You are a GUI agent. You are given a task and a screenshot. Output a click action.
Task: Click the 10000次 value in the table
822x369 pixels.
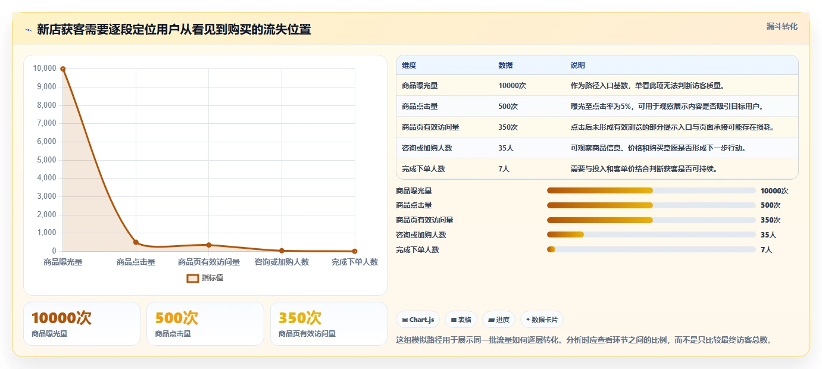pos(512,86)
